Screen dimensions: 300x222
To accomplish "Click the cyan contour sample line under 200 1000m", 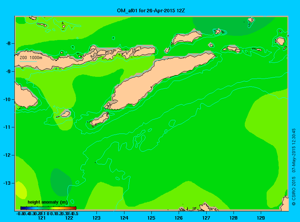I will click(x=28, y=62).
